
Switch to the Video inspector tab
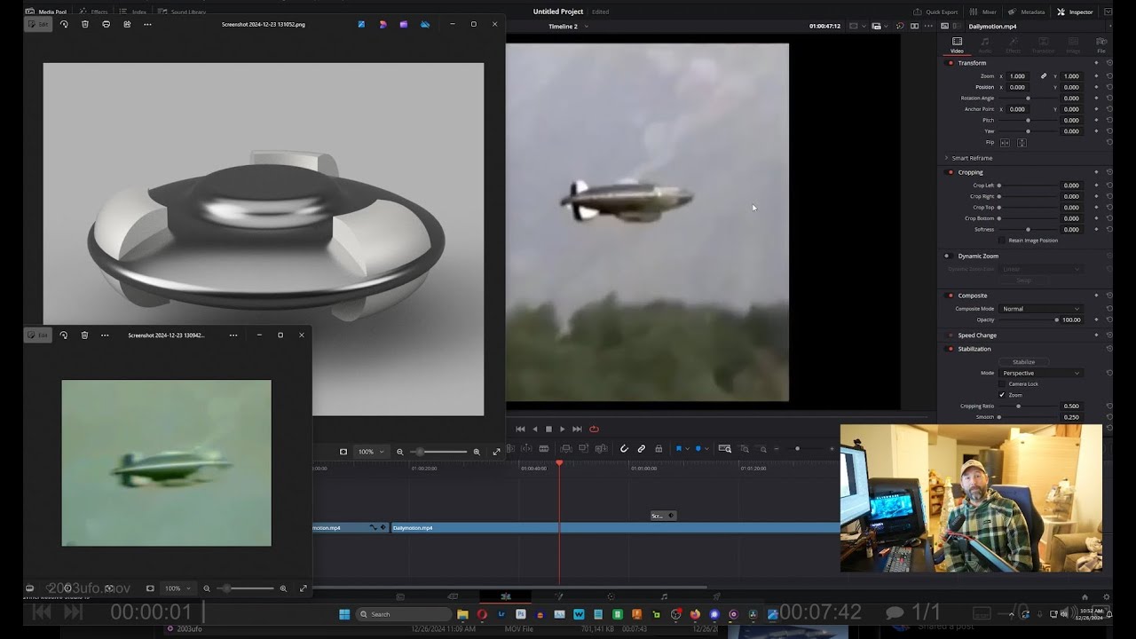957,44
